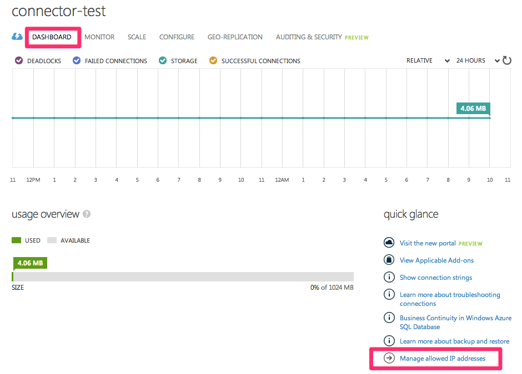Open Show connection strings

point(435,277)
